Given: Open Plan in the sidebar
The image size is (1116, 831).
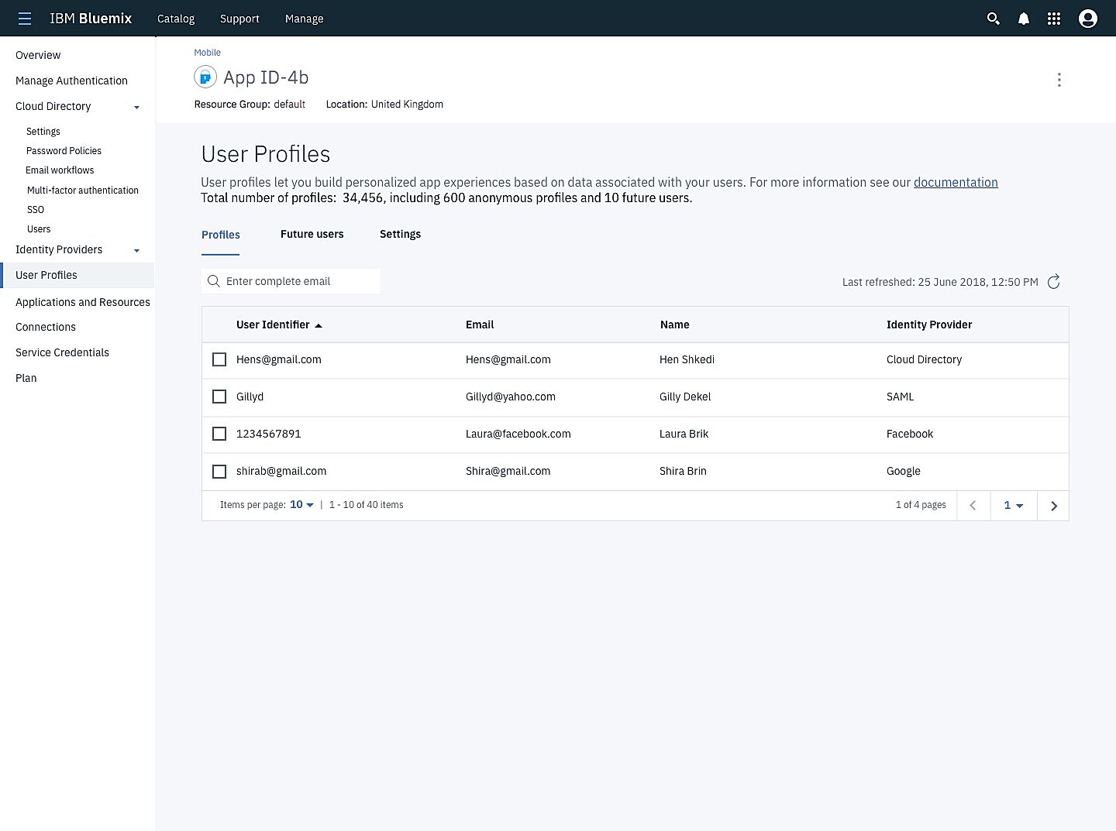Looking at the screenshot, I should [x=26, y=378].
